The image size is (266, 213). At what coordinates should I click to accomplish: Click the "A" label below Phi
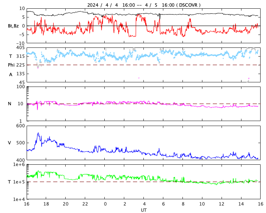pyautogui.click(x=11, y=74)
